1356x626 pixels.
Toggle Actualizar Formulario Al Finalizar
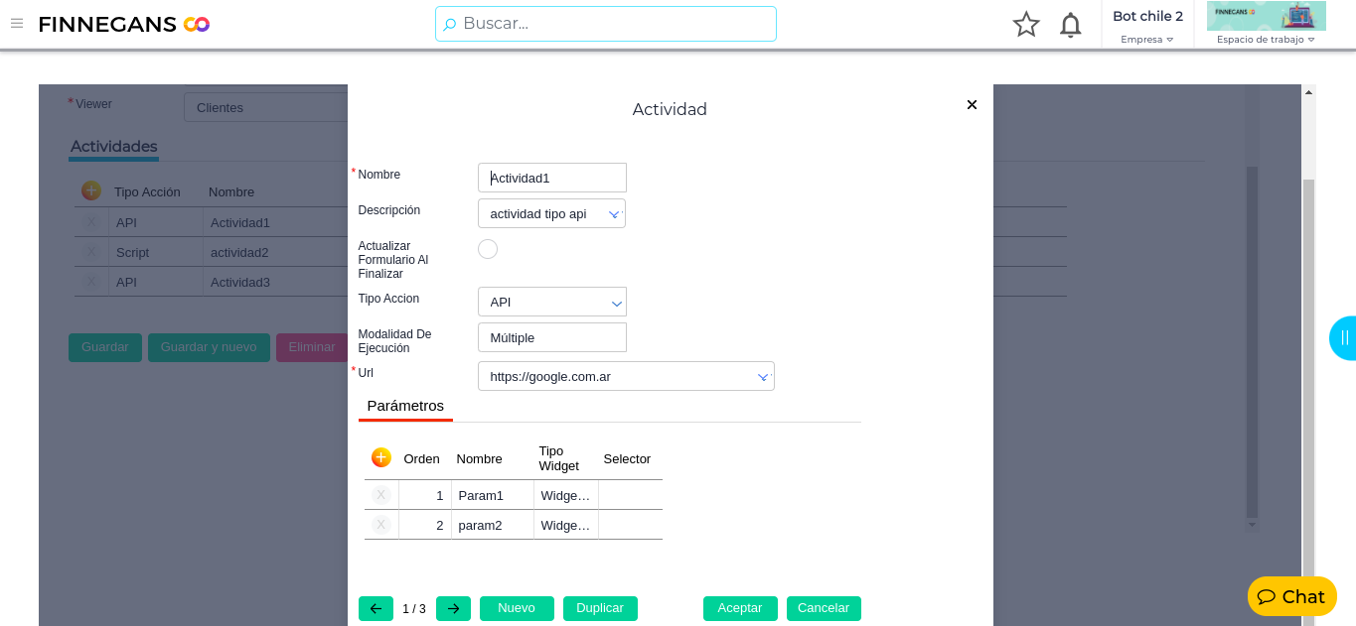[488, 249]
